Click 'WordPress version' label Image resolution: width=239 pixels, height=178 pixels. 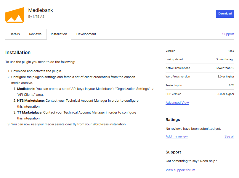point(178,77)
